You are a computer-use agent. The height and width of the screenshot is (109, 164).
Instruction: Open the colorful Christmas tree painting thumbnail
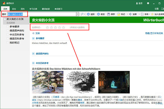(48, 82)
